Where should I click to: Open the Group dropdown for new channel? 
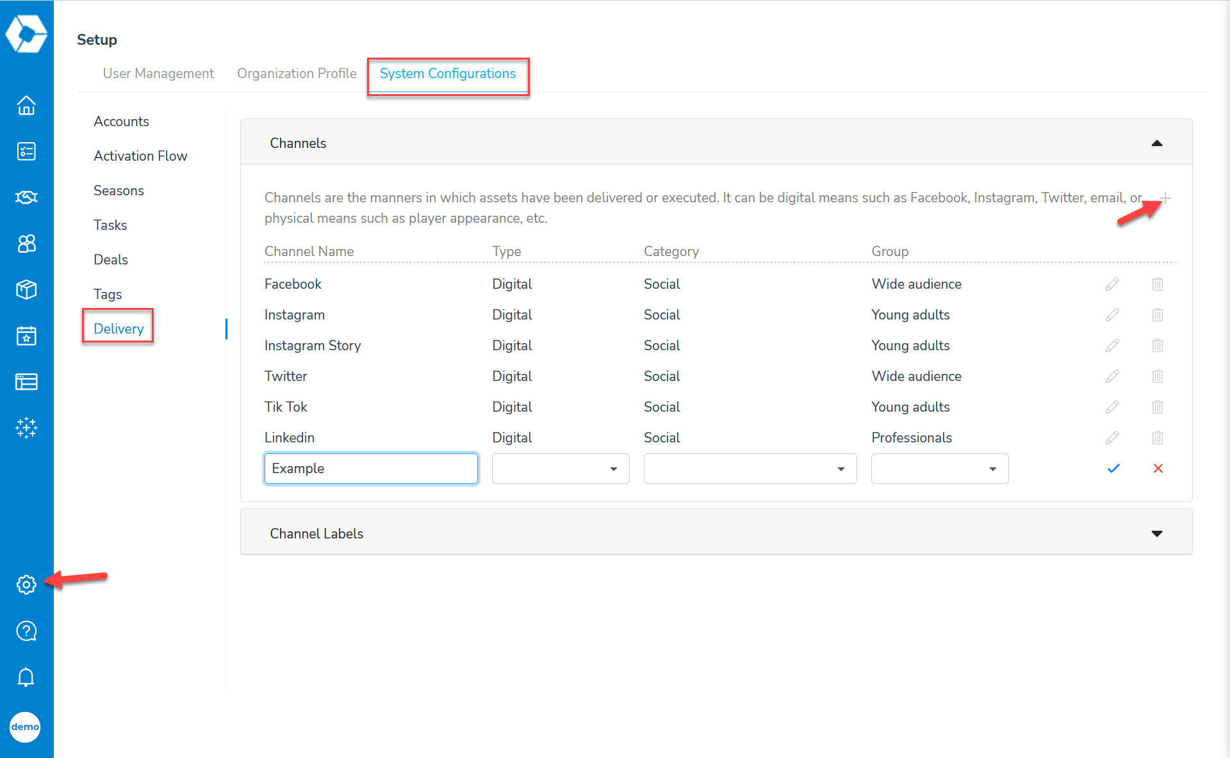coord(940,469)
